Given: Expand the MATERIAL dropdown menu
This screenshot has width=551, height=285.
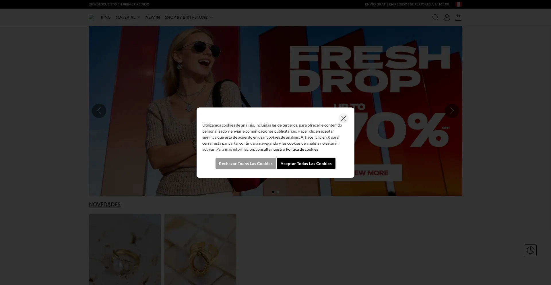Looking at the screenshot, I should pos(128,17).
